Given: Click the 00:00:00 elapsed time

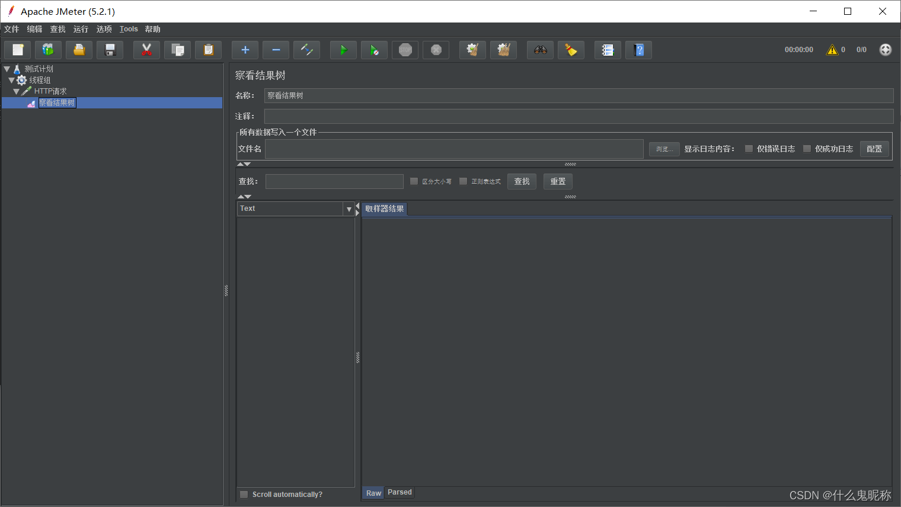Looking at the screenshot, I should pos(799,50).
